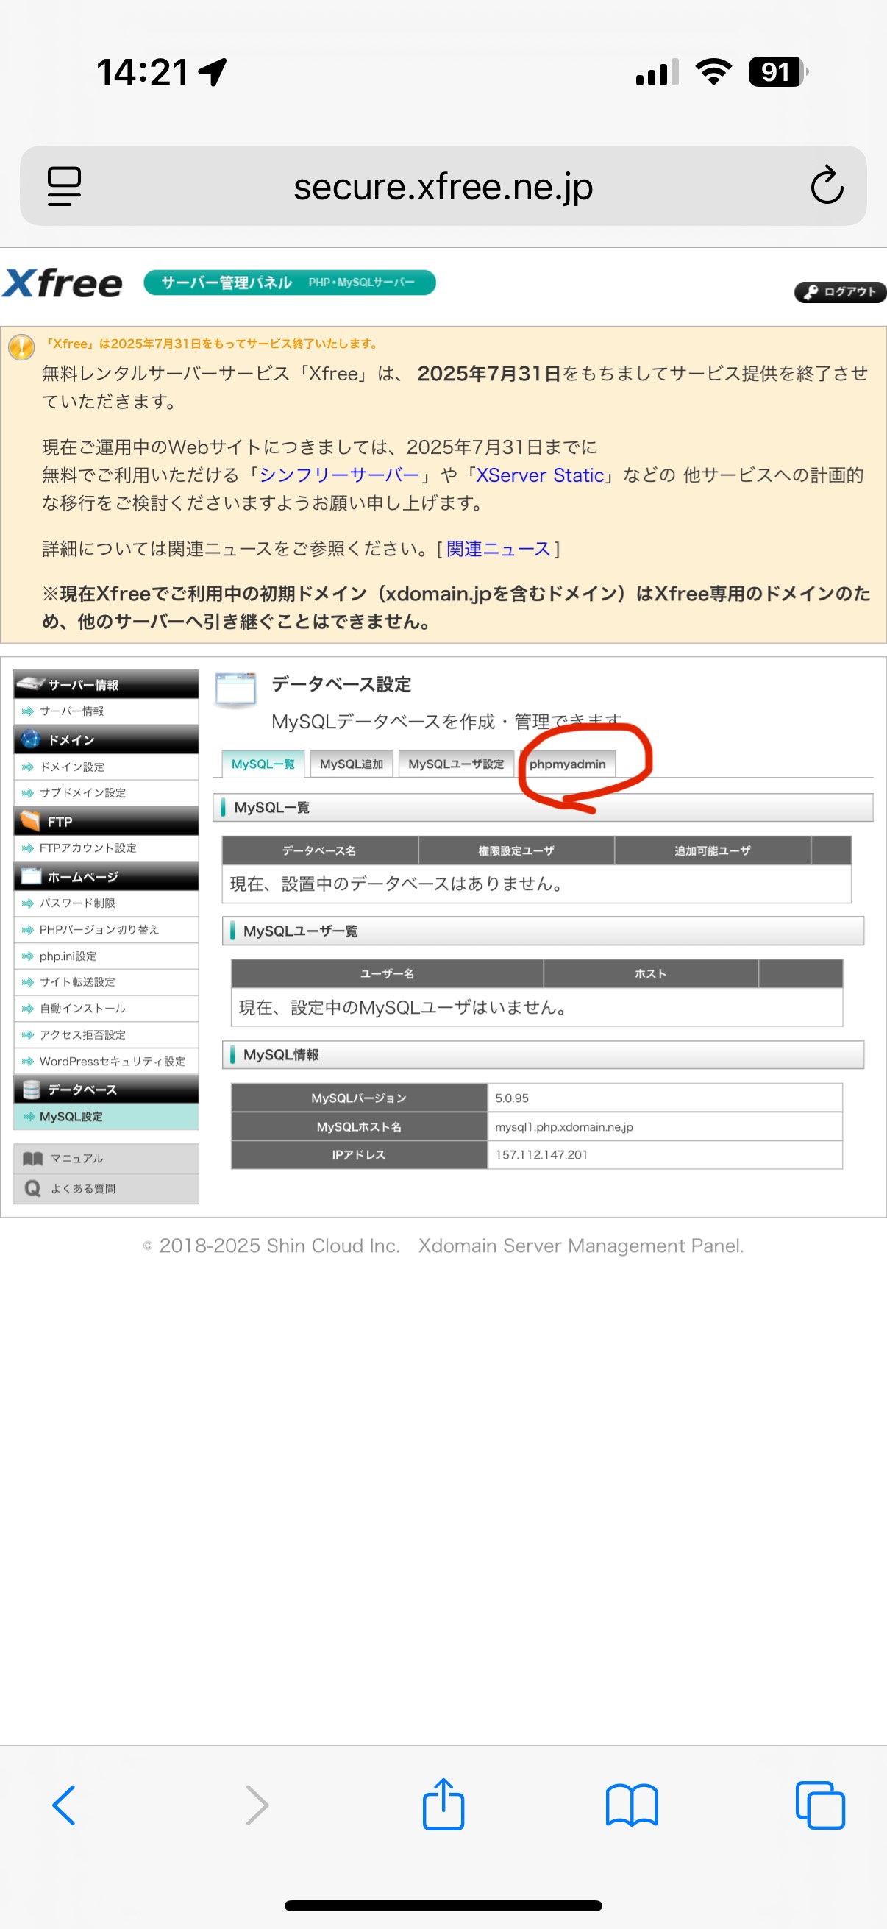887x1929 pixels.
Task: Open PHPバージョン切り替え sidebar item
Action: [x=99, y=929]
